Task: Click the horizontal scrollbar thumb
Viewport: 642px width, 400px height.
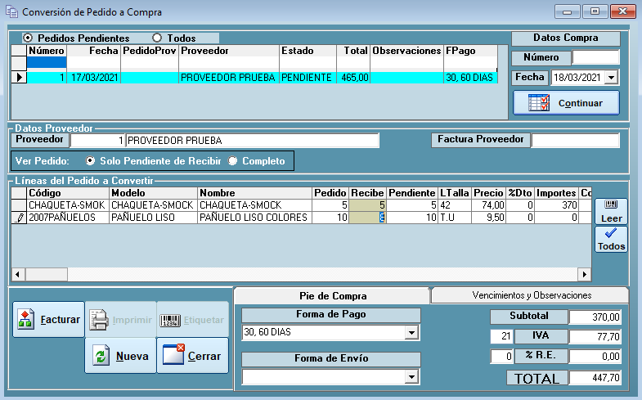Action: [x=47, y=274]
